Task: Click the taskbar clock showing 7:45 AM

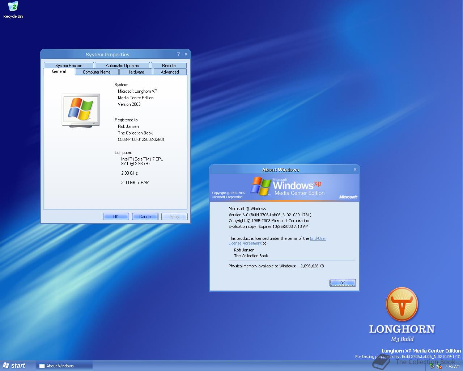Action: 452,366
